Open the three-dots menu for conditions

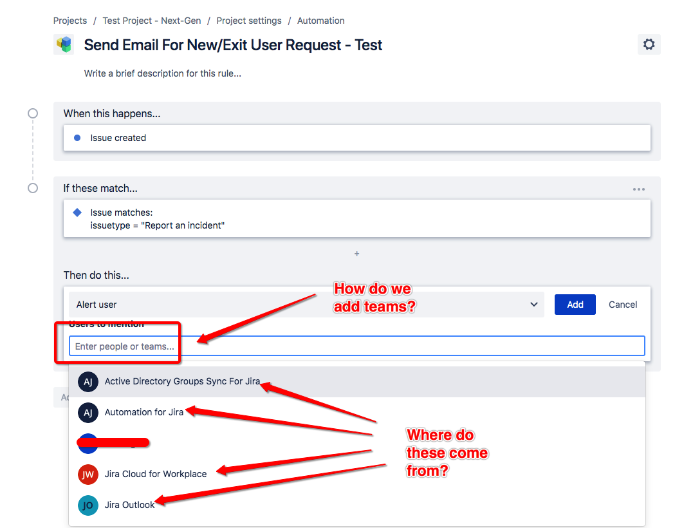coord(639,189)
